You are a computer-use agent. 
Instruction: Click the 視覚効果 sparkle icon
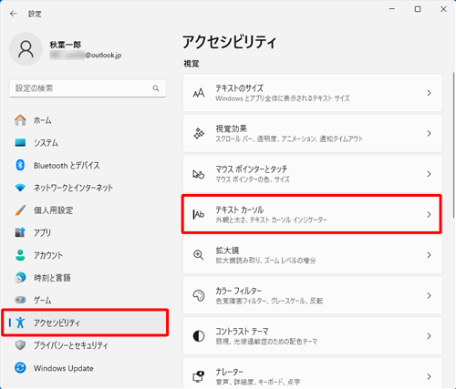[x=199, y=133]
